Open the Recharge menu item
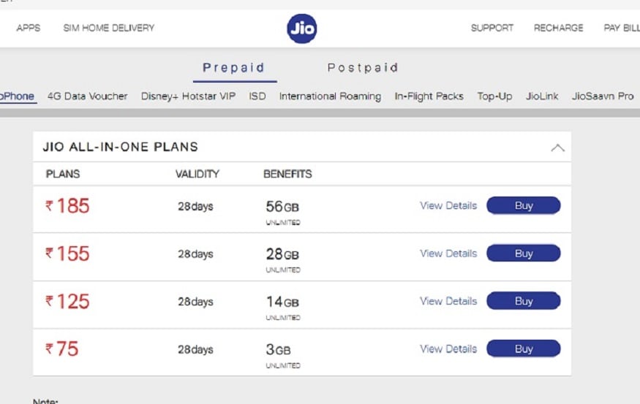 [558, 28]
